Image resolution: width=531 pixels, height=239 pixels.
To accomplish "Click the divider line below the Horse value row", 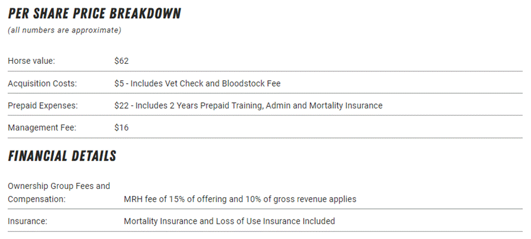I will pos(265,71).
